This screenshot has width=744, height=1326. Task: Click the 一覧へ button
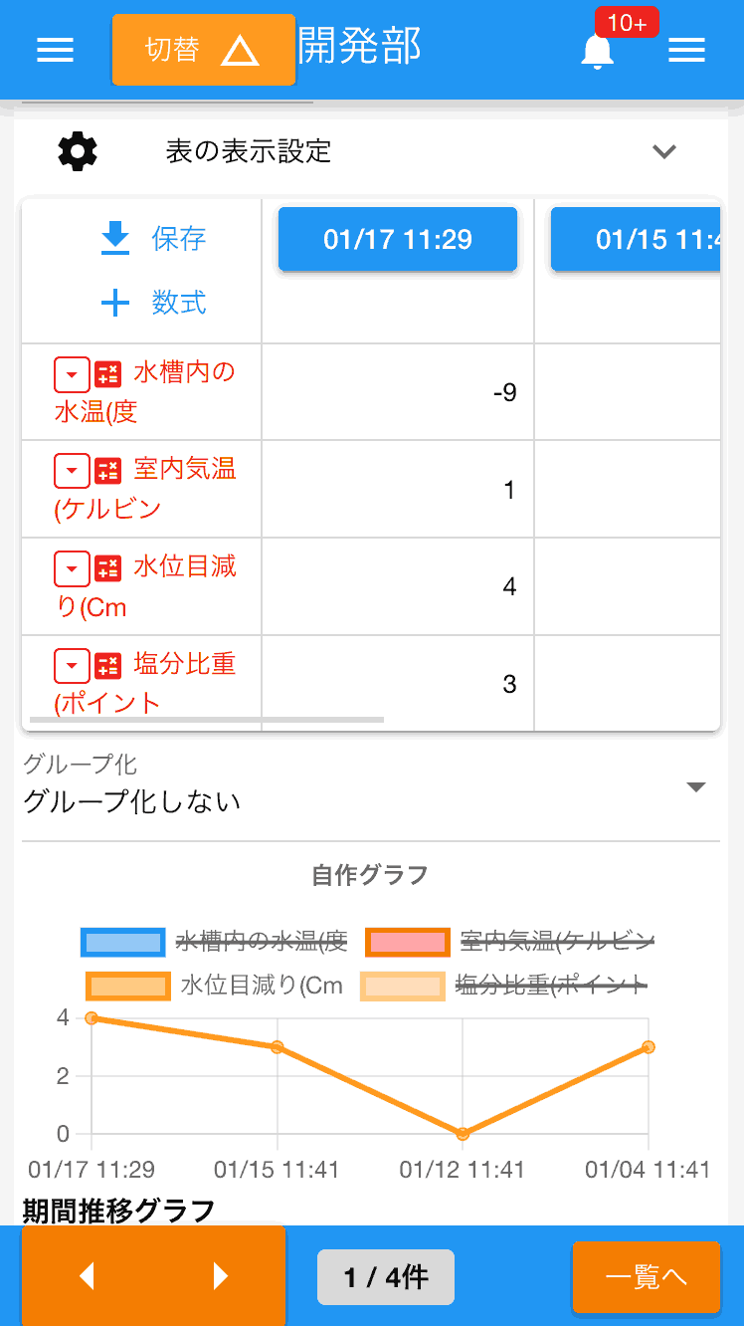point(646,1277)
